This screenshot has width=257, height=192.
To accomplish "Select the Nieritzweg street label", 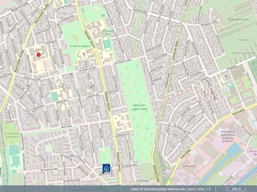I will click(x=67, y=126).
